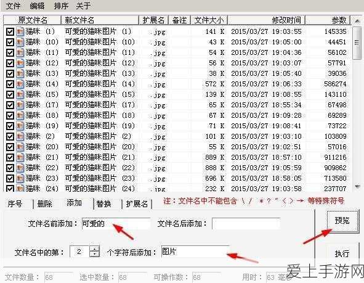Switch to the 替换 tab
This screenshot has width=364, height=283.
(x=103, y=203)
